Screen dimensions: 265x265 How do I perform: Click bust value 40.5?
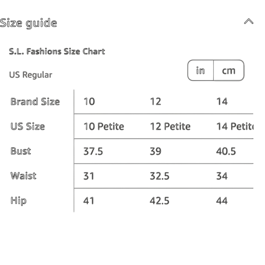pos(226,151)
